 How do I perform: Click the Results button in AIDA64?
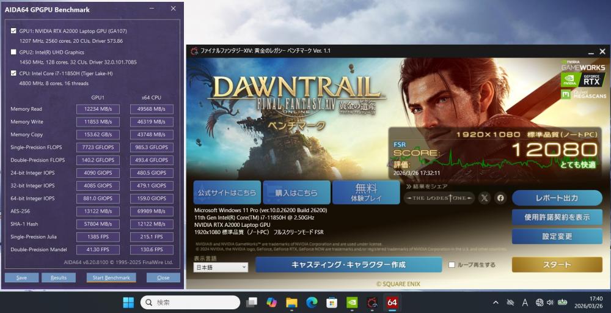coord(59,278)
